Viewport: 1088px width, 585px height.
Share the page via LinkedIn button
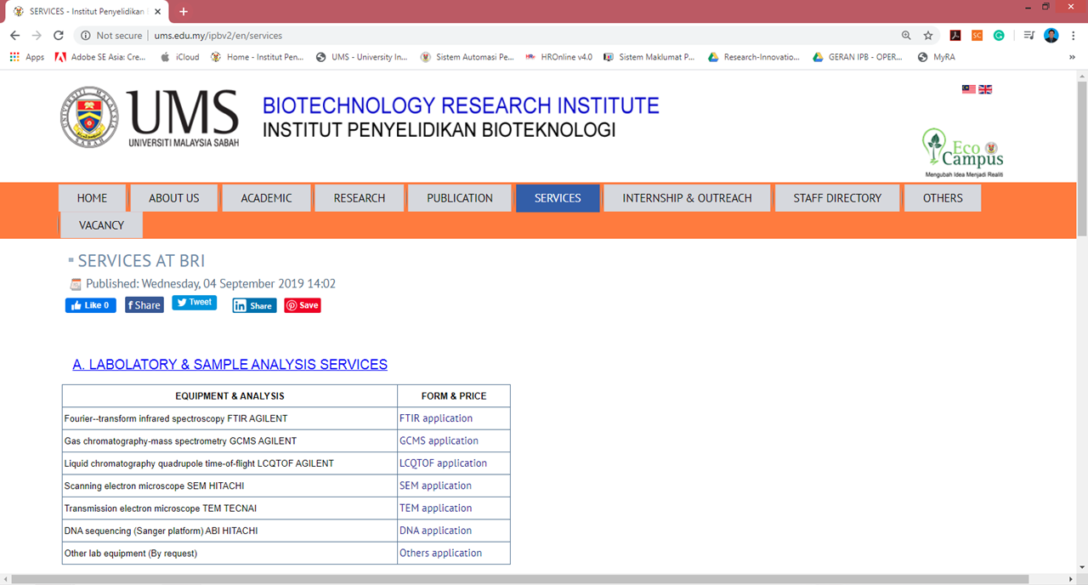point(254,305)
